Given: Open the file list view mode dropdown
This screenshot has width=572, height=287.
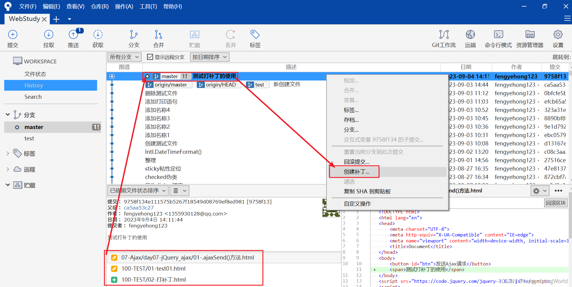Looking at the screenshot, I should [180, 191].
